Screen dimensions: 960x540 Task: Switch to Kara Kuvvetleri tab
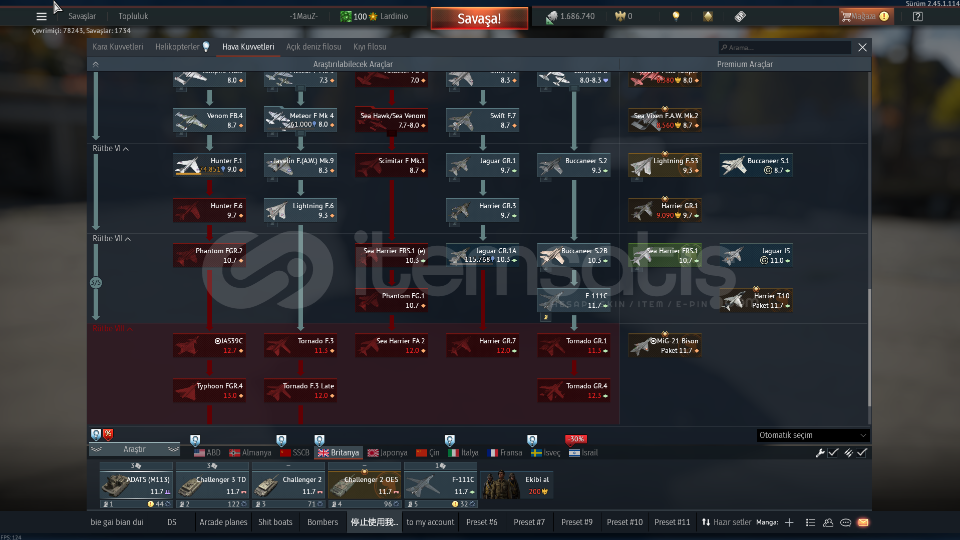118,47
